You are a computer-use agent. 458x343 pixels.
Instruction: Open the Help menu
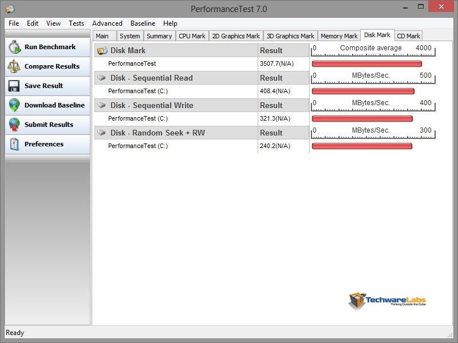tap(170, 23)
